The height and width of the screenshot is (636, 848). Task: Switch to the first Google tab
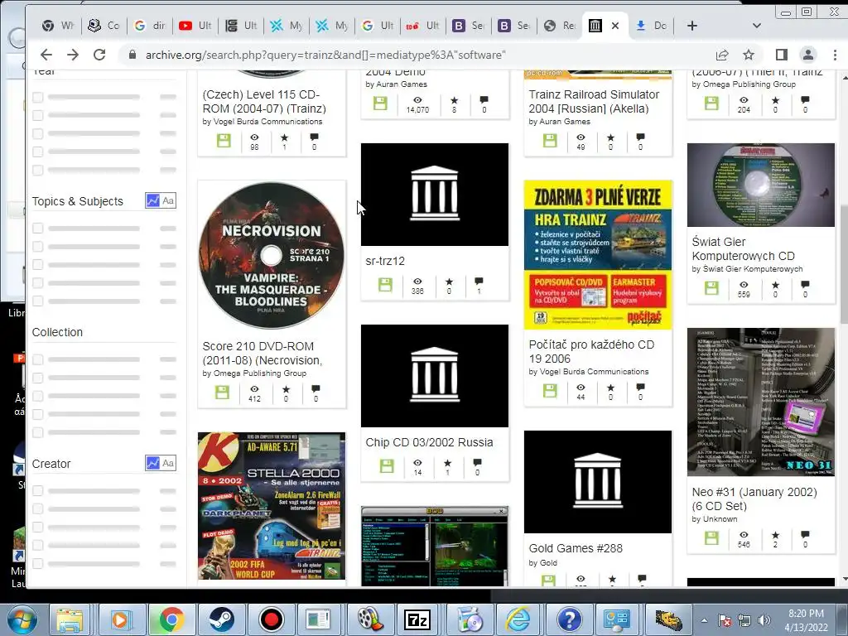click(x=150, y=26)
